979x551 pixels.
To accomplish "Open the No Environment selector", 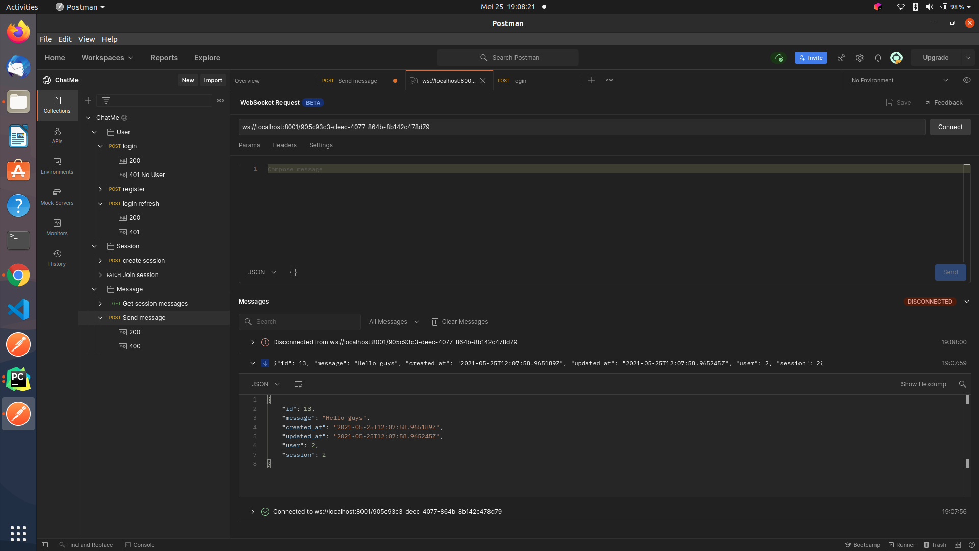I will pyautogui.click(x=899, y=80).
